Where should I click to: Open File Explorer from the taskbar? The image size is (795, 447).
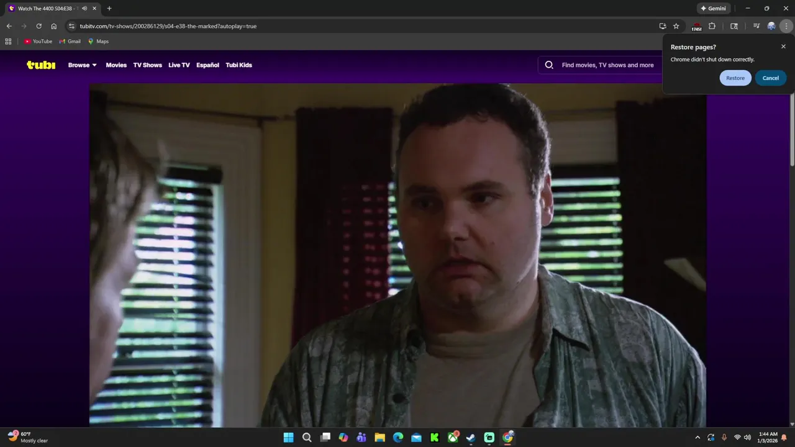pos(379,438)
